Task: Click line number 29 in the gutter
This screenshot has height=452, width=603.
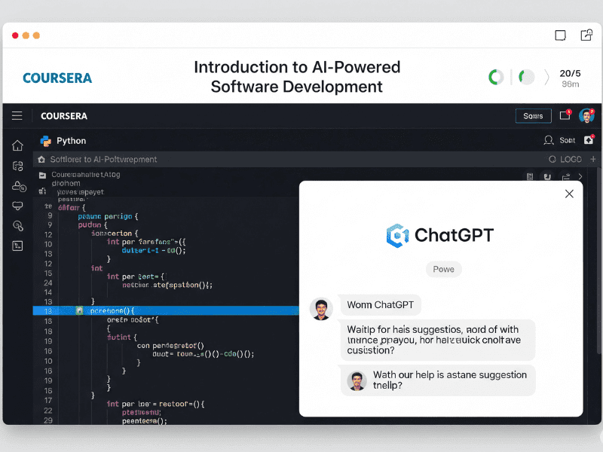Action: [x=48, y=420]
